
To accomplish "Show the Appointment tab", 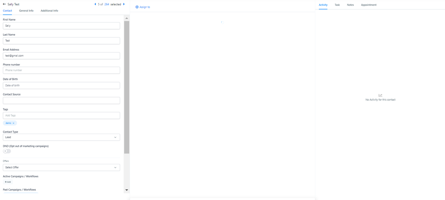I will click(x=369, y=5).
